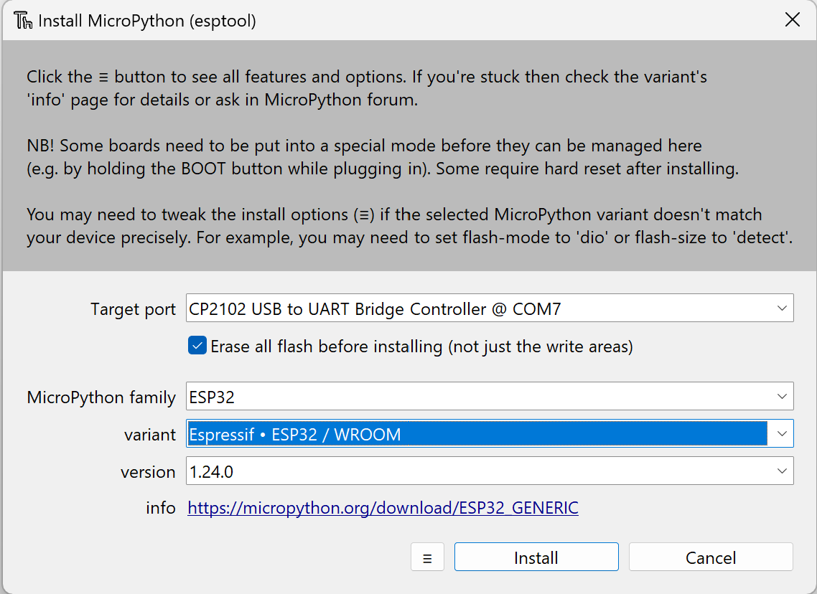Expand the variant dropdown arrow
The height and width of the screenshot is (594, 817).
pyautogui.click(x=782, y=433)
